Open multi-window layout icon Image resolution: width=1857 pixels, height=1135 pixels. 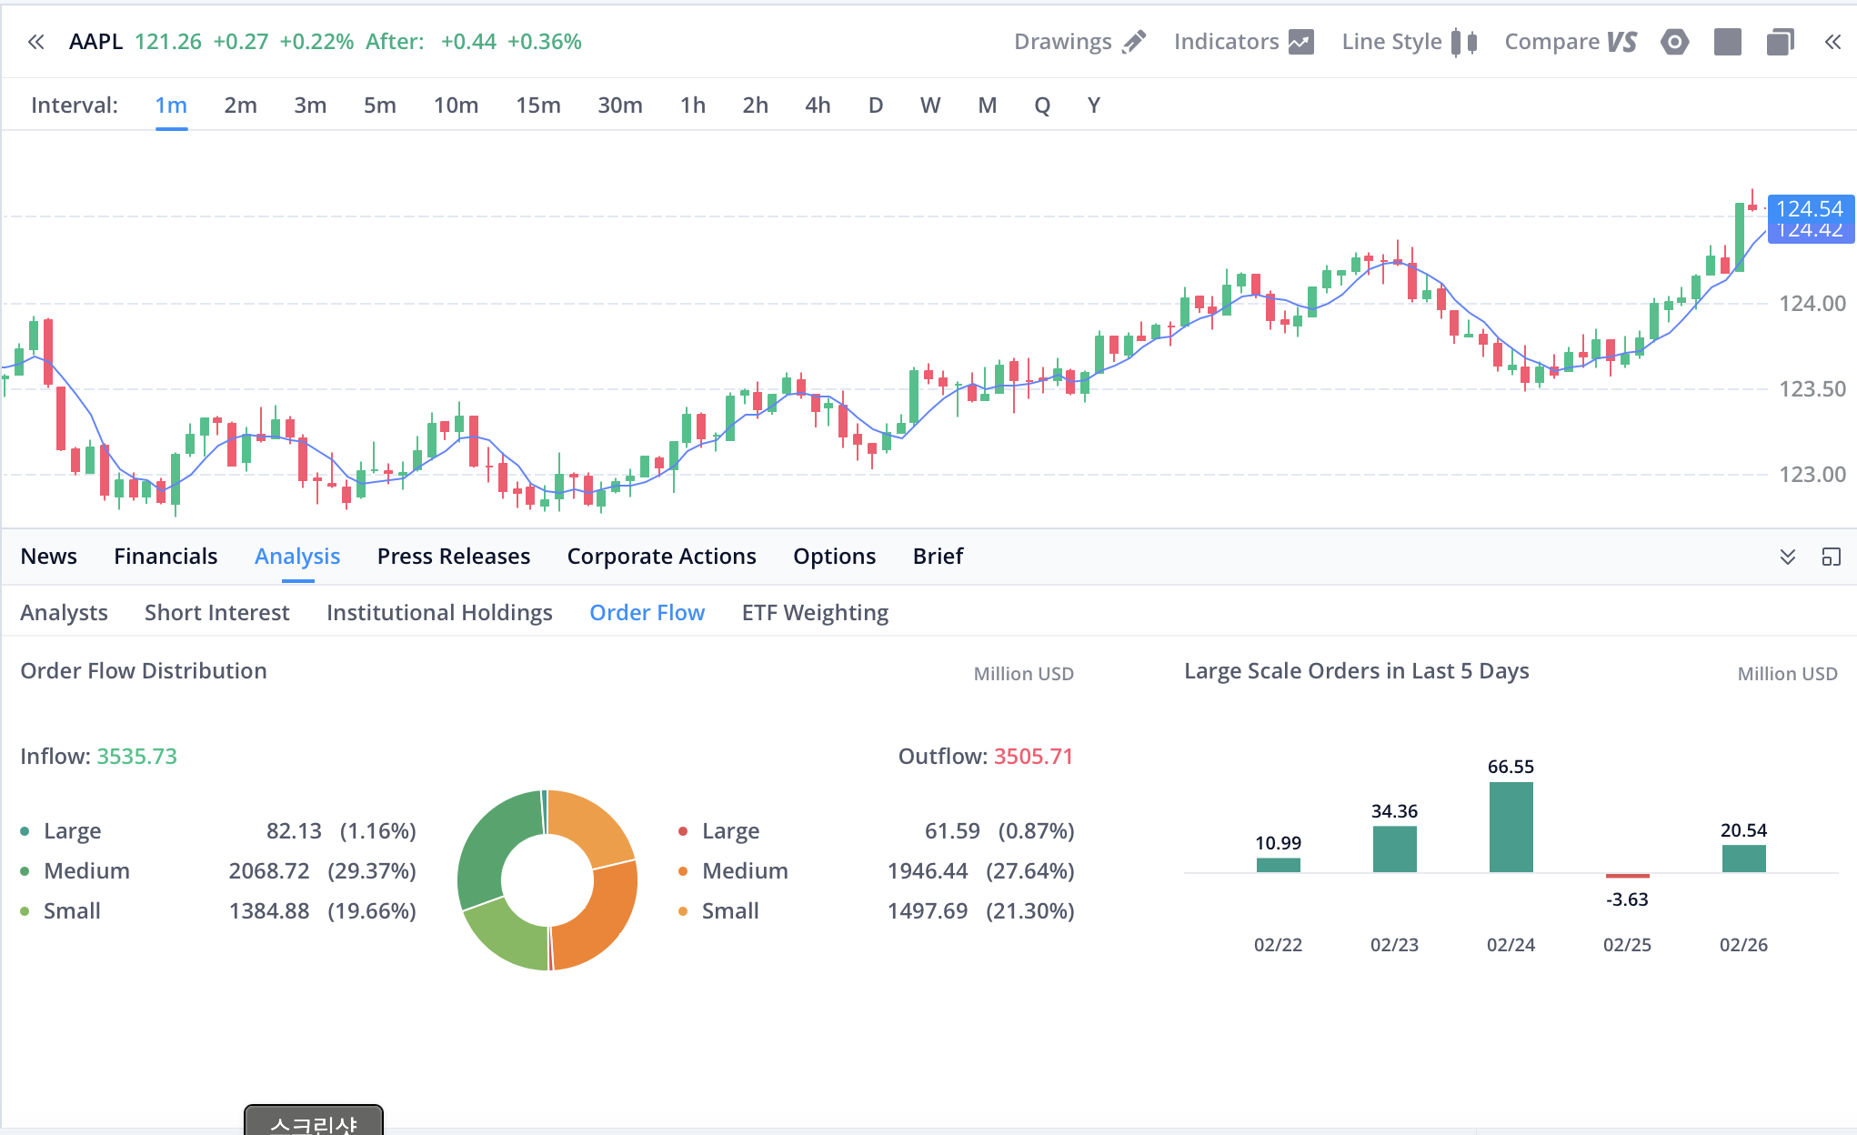[x=1780, y=42]
